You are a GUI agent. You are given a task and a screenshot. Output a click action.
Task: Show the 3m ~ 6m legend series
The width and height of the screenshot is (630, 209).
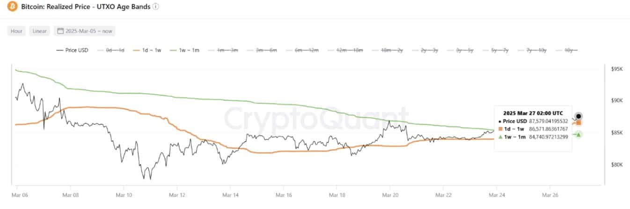click(x=264, y=50)
